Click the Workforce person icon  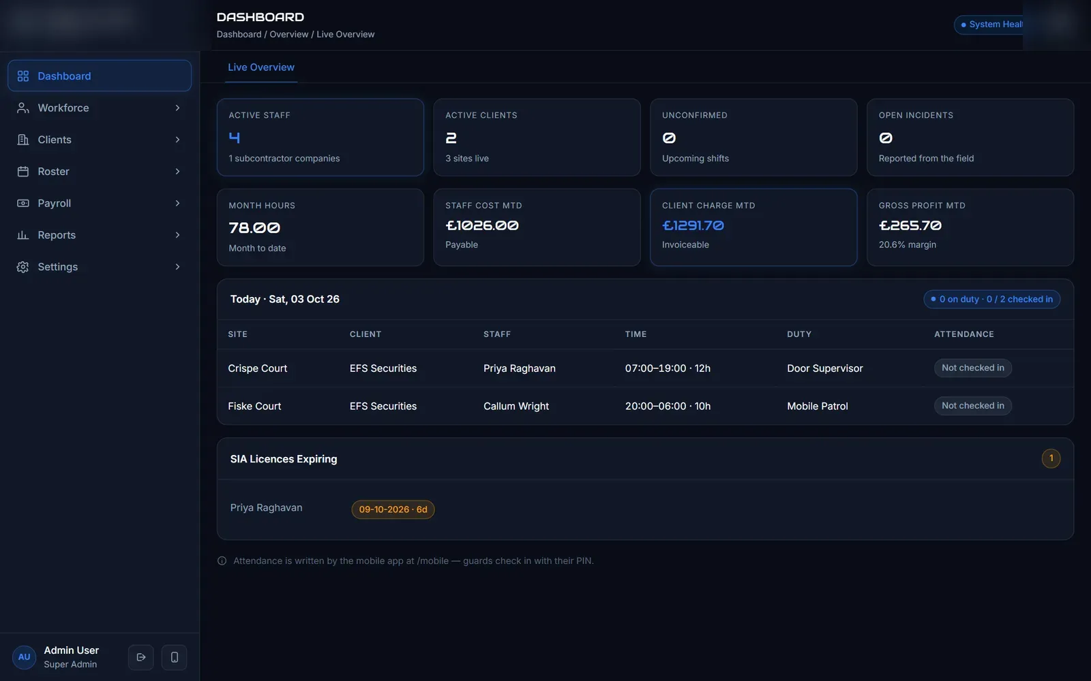[x=23, y=108]
